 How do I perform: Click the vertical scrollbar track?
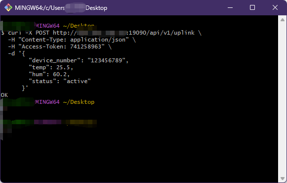tap(282, 99)
